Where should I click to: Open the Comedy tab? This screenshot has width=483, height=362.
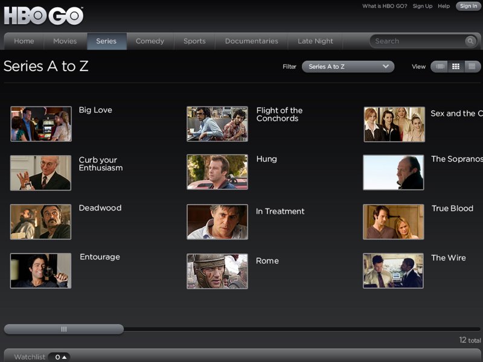pos(150,41)
